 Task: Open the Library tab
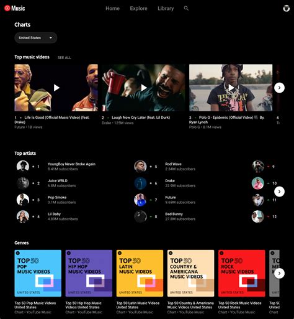point(166,8)
